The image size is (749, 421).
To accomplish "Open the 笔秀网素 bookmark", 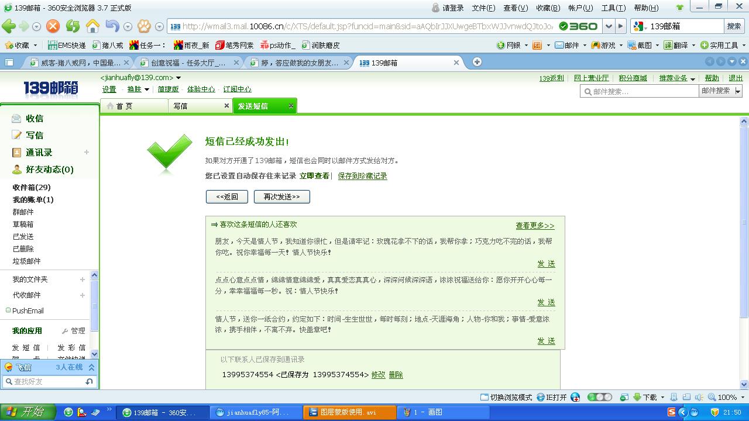I will (235, 45).
